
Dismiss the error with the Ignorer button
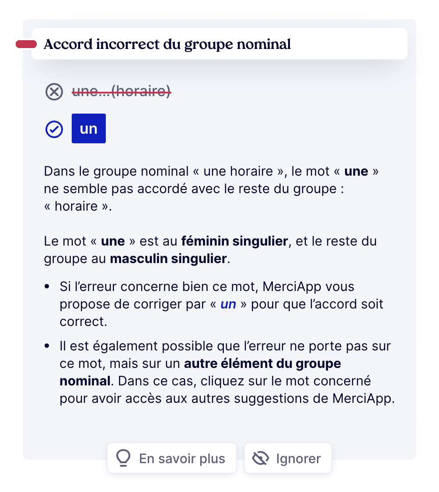[288, 458]
